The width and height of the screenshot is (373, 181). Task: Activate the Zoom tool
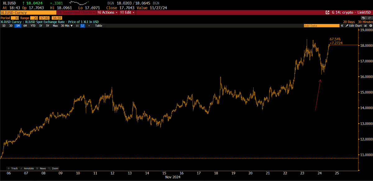(53, 168)
